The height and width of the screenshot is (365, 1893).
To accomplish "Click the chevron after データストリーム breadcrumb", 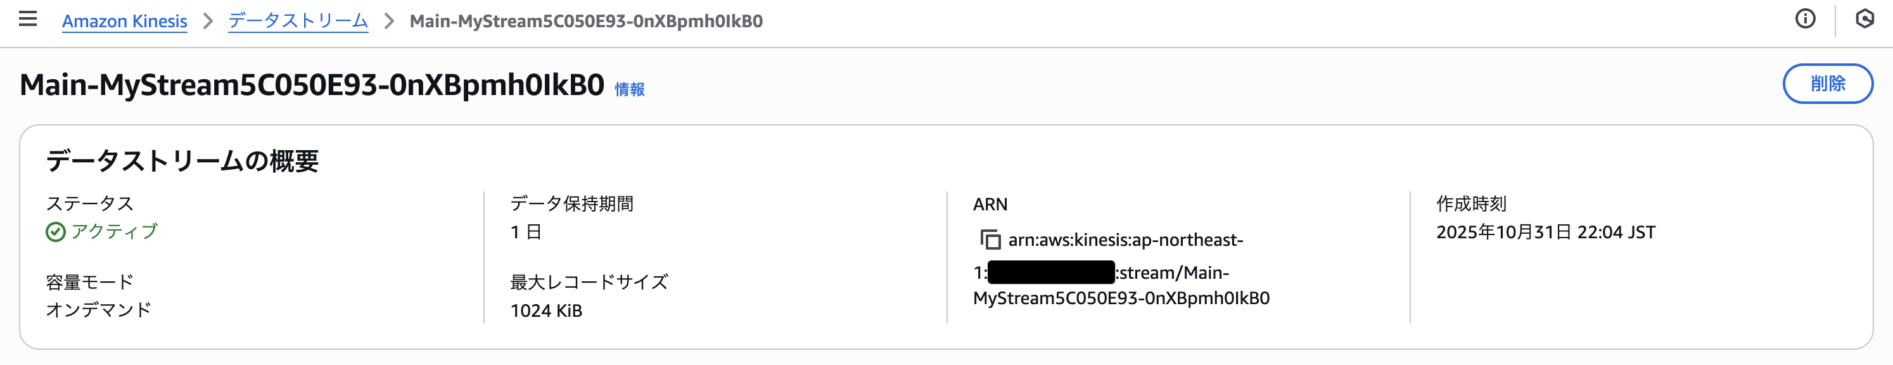I will pyautogui.click(x=390, y=22).
